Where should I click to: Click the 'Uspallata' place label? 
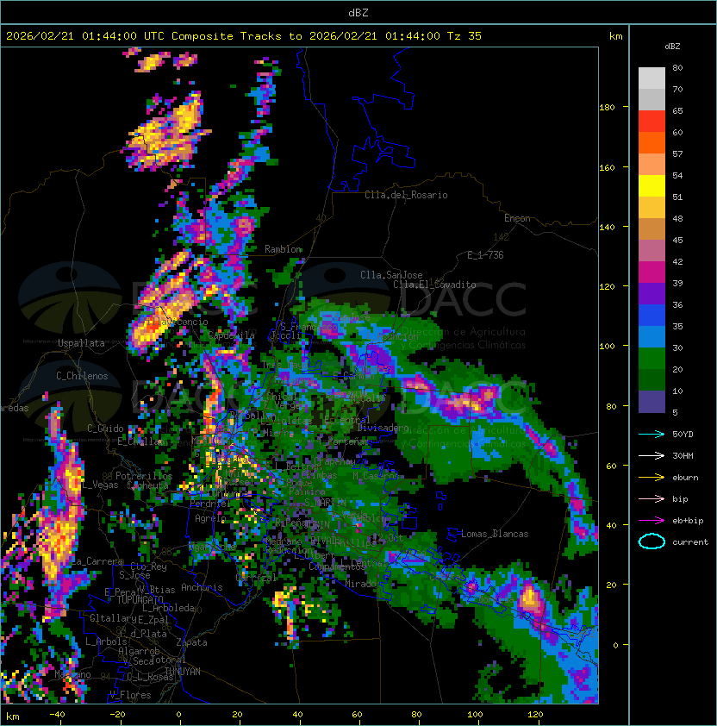click(x=81, y=343)
